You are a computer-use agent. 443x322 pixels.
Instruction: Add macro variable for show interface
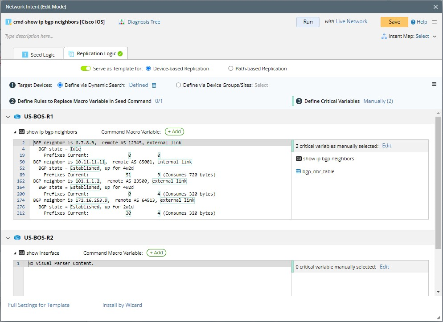click(x=156, y=253)
